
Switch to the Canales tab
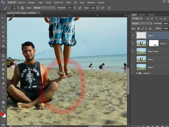pyautogui.click(x=142, y=15)
